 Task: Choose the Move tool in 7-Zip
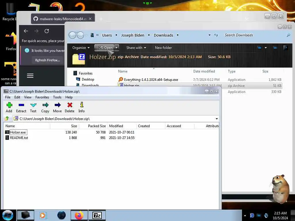click(x=57, y=108)
